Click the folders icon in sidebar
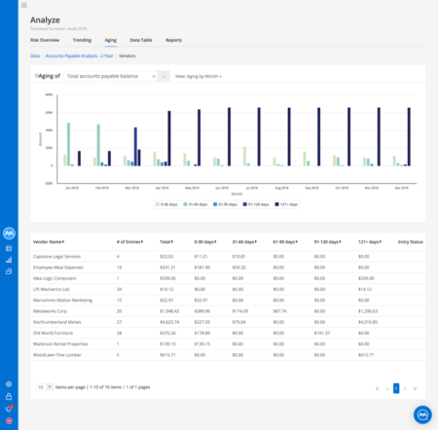438x430 pixels. coord(9,271)
